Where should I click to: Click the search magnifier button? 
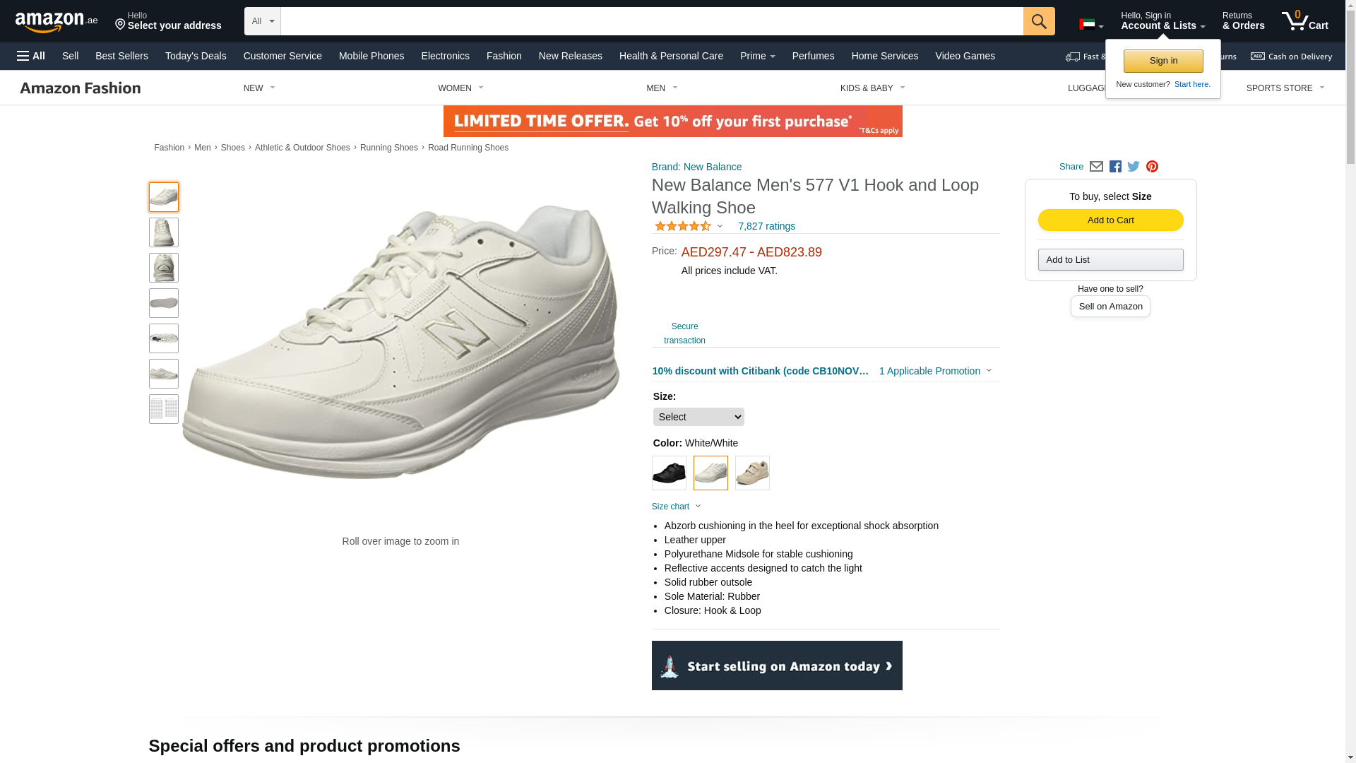pyautogui.click(x=1038, y=21)
